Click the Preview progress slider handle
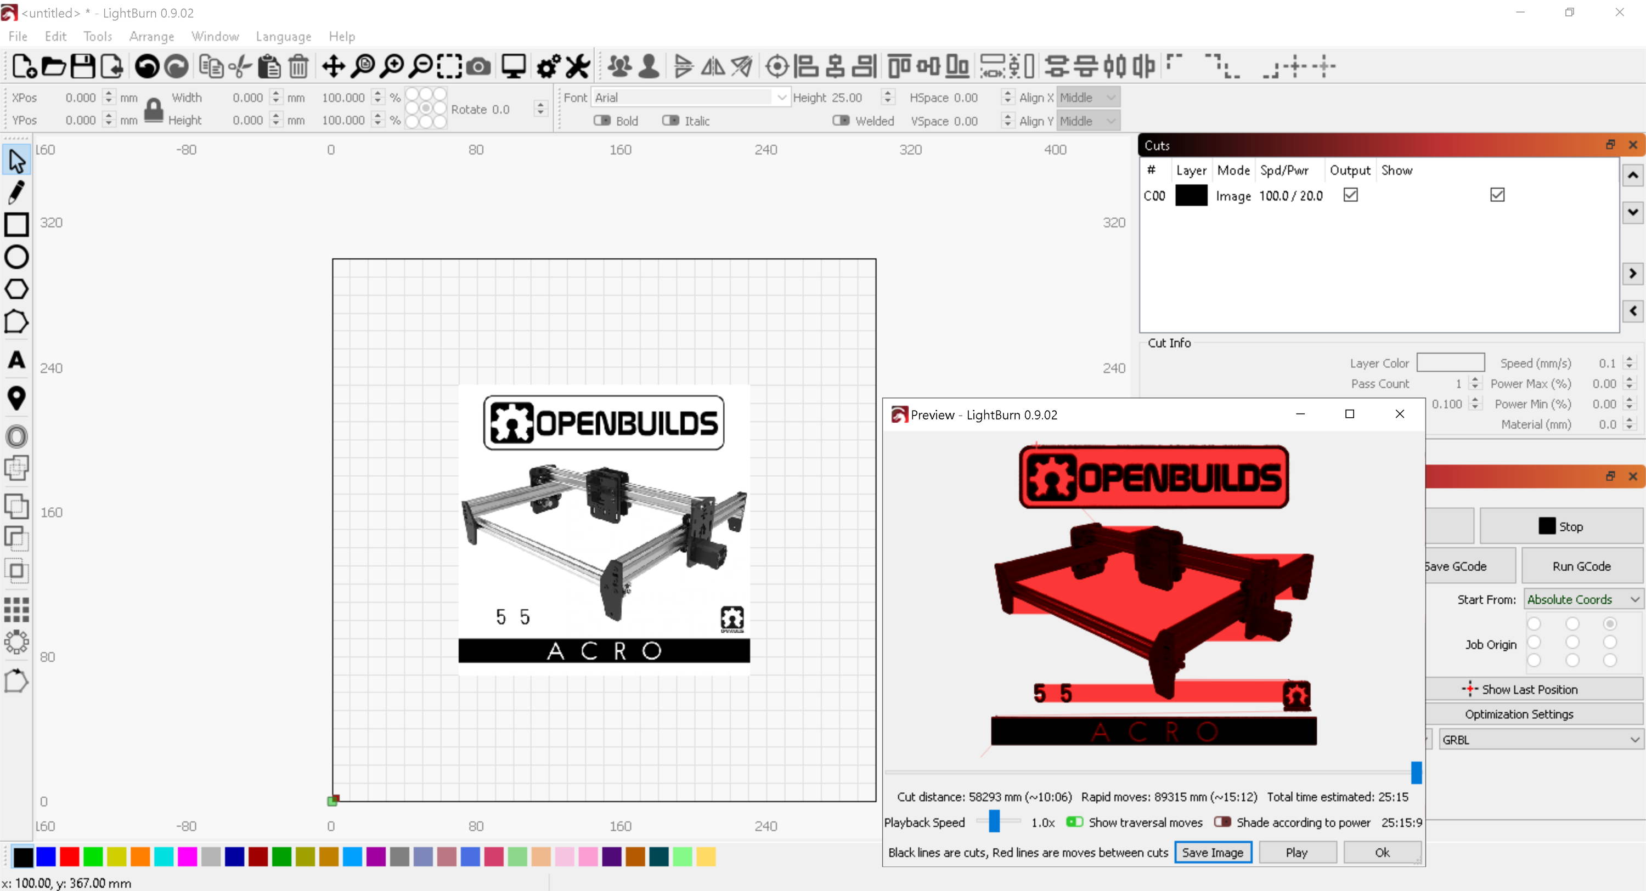1646x891 pixels. click(1416, 772)
